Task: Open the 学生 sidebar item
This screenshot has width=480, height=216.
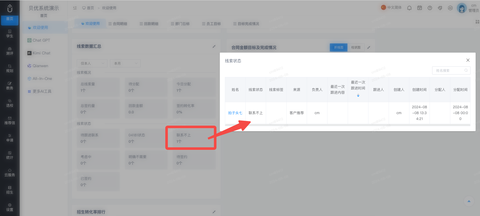Action: pos(10,33)
